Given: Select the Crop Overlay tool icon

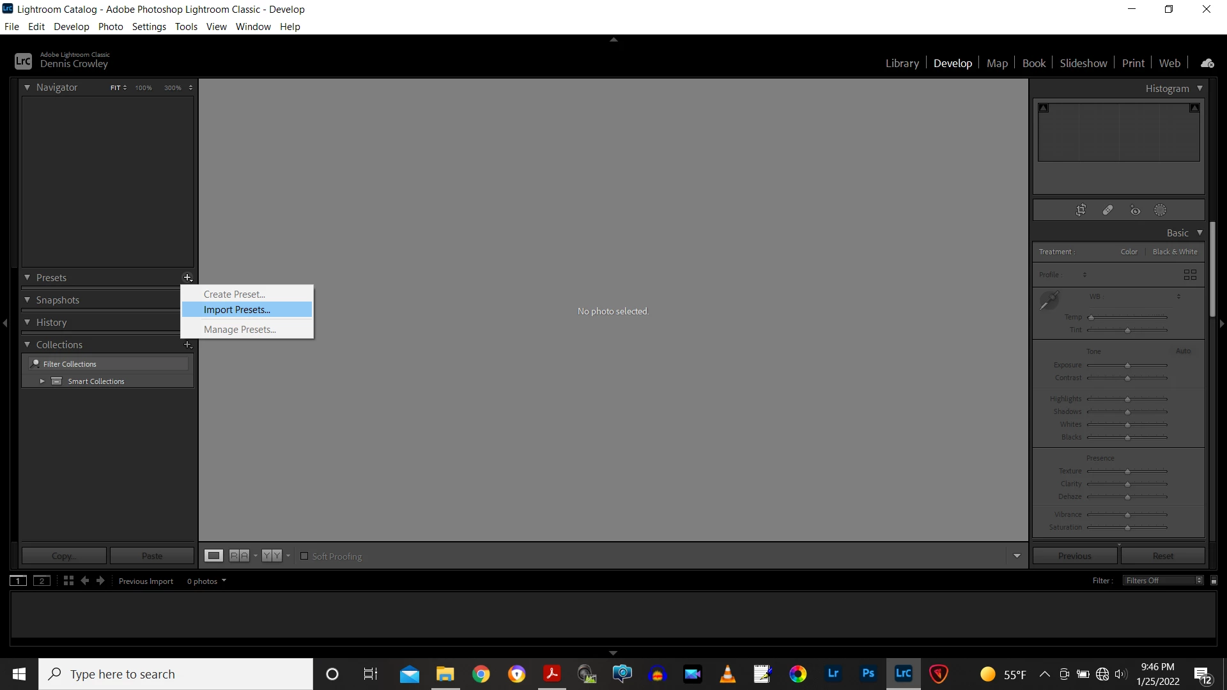Looking at the screenshot, I should 1081,210.
